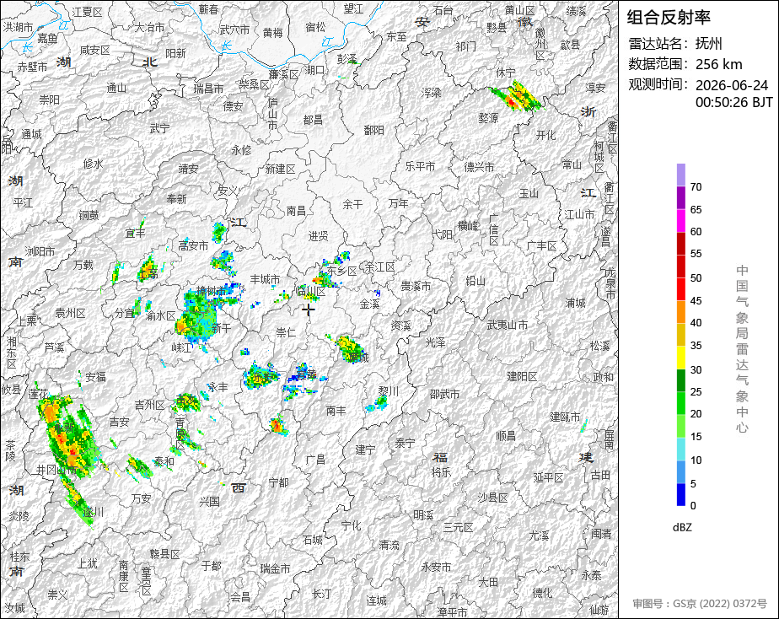
Task: Click the 邵武市 label
Action: pos(444,395)
